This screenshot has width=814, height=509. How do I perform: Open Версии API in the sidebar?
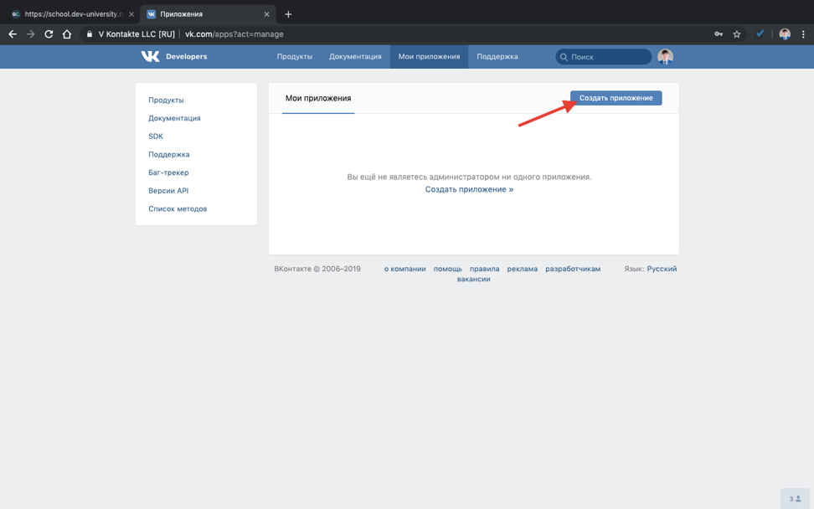(168, 191)
